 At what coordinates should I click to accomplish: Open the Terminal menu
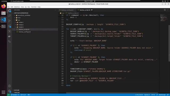[34, 7]
